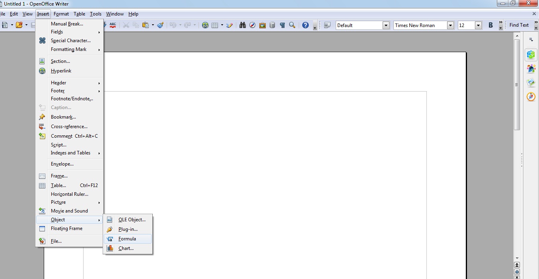
Task: Open the Edit menu
Action: pyautogui.click(x=14, y=14)
